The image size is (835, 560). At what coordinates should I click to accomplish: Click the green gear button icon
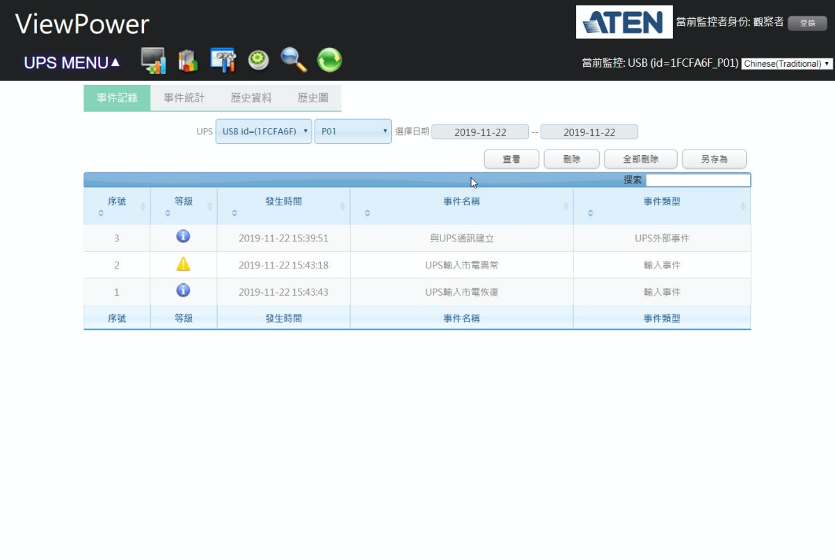[x=259, y=61]
